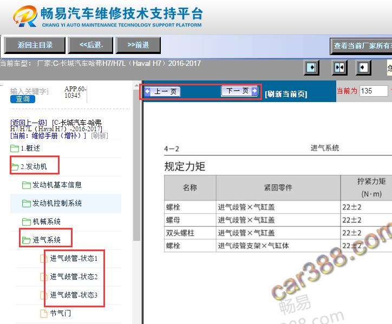The width and height of the screenshot is (392, 324).
Task: Go to previous page with 上一页
Action: (162, 92)
